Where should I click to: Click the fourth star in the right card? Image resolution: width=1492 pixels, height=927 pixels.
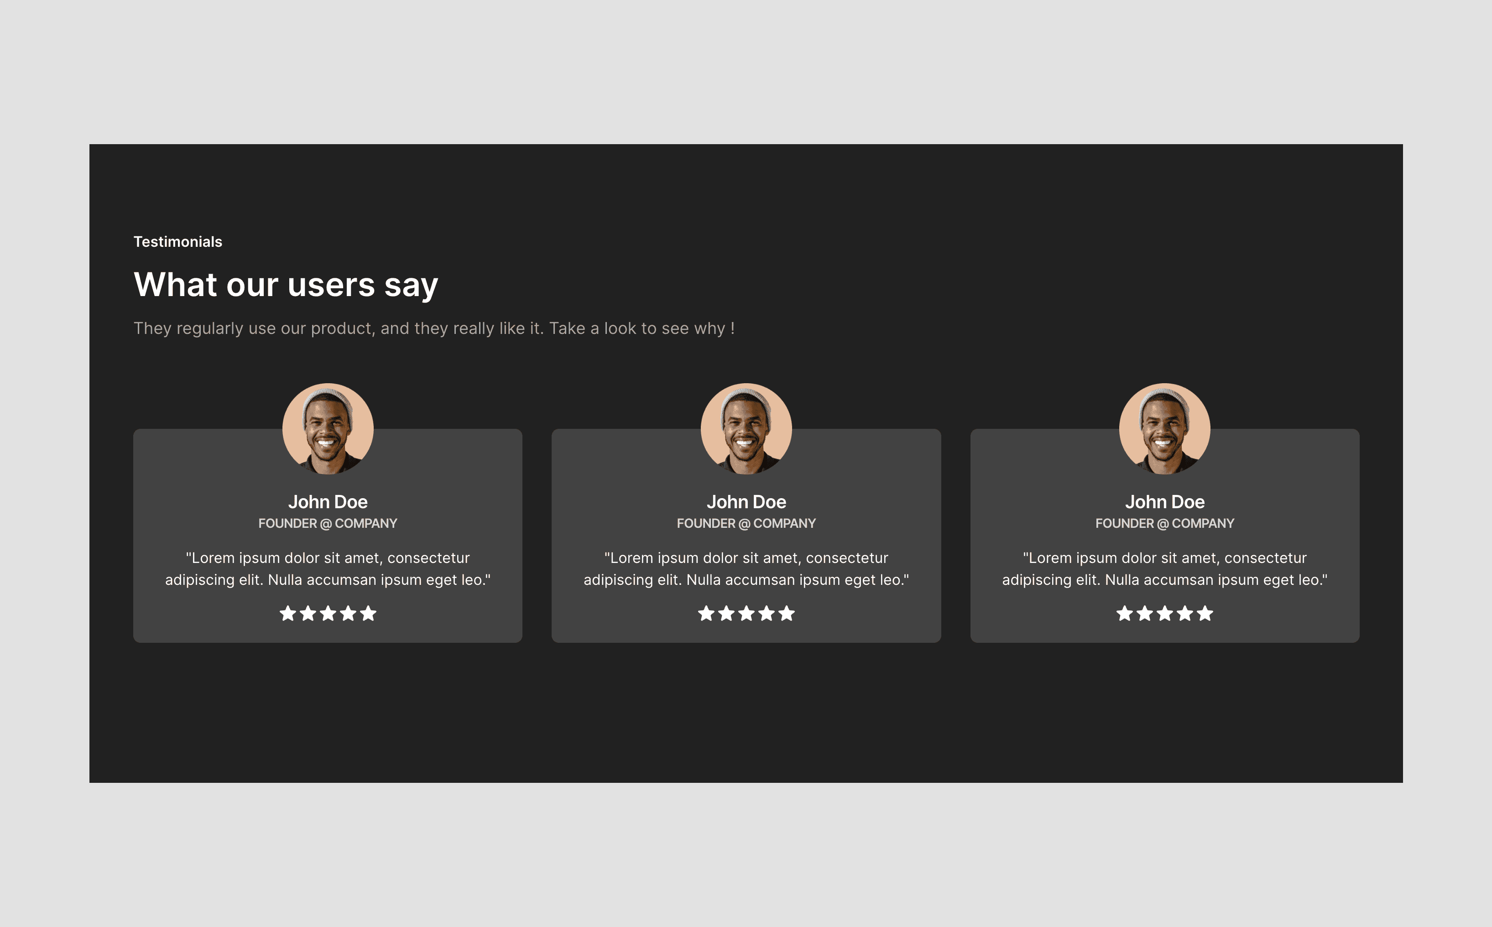1185,613
